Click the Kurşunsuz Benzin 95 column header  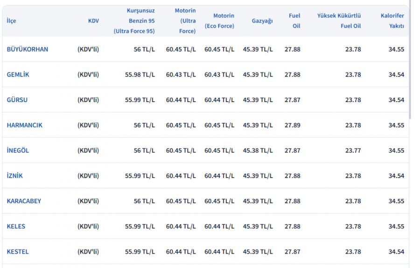(134, 21)
